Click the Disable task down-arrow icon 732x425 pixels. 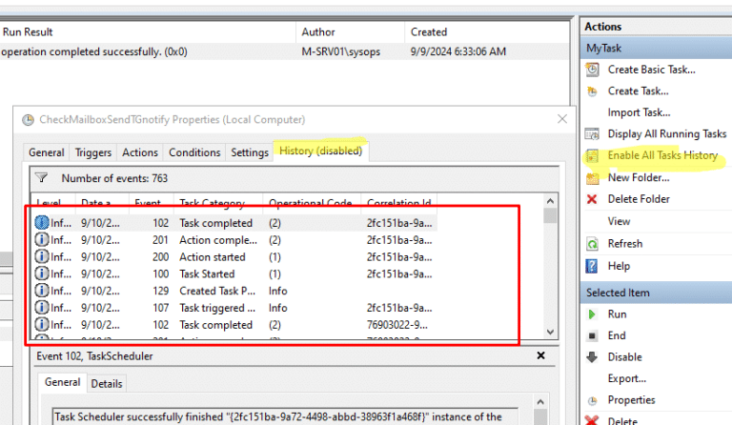pos(592,357)
